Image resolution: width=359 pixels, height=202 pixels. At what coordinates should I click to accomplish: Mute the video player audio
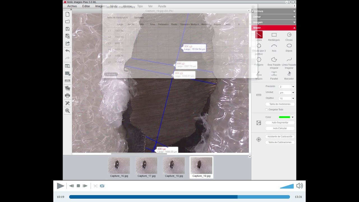(x=300, y=186)
